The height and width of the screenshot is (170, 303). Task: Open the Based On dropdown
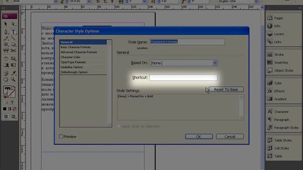pyautogui.click(x=183, y=63)
